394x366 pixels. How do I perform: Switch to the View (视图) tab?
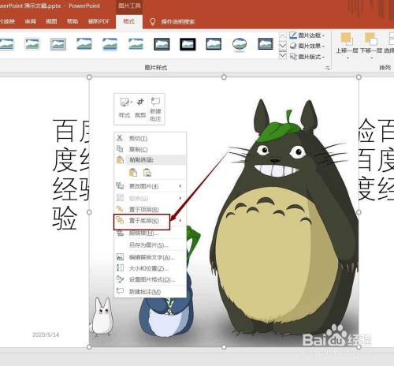(51, 21)
